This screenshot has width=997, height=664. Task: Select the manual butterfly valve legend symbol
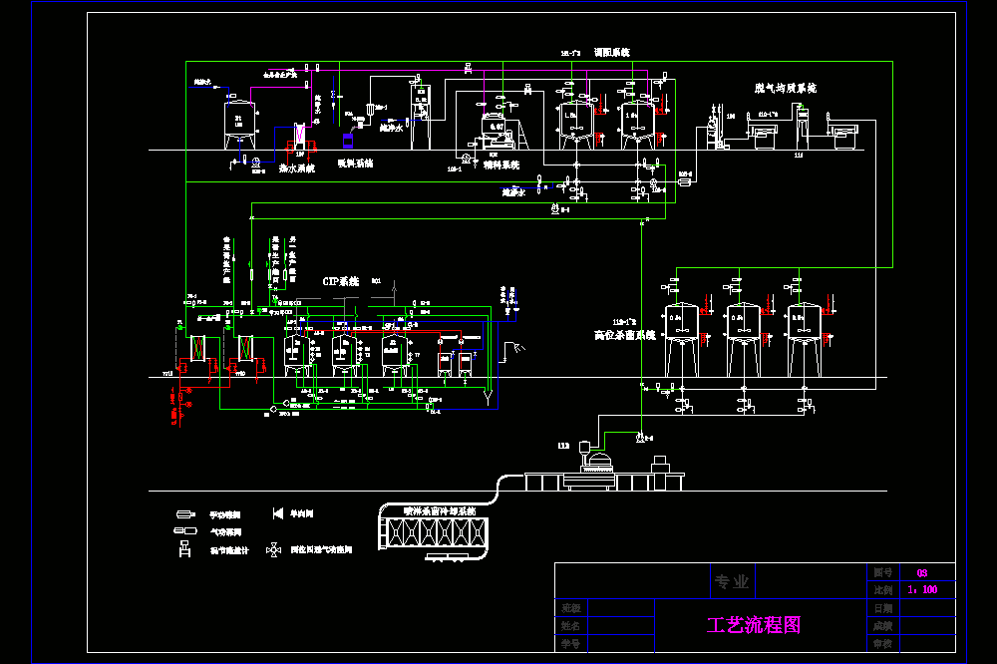pos(185,514)
